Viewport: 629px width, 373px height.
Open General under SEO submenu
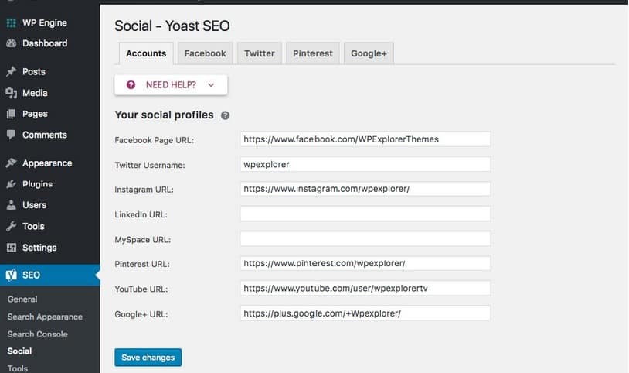22,299
